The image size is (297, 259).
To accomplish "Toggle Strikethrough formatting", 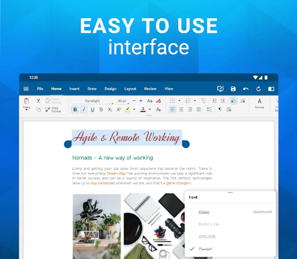I will coord(101,110).
